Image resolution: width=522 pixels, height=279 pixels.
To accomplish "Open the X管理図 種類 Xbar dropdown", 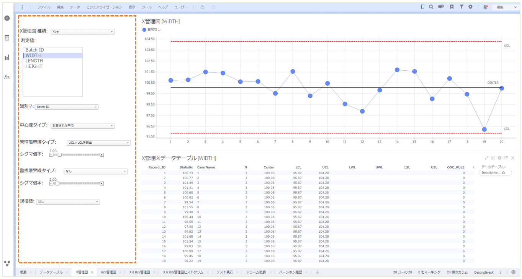I will coord(83,32).
